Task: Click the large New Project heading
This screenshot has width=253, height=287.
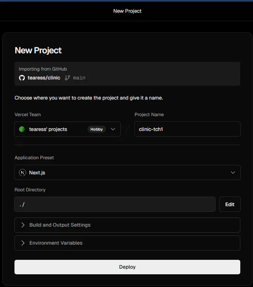Action: pyautogui.click(x=38, y=50)
